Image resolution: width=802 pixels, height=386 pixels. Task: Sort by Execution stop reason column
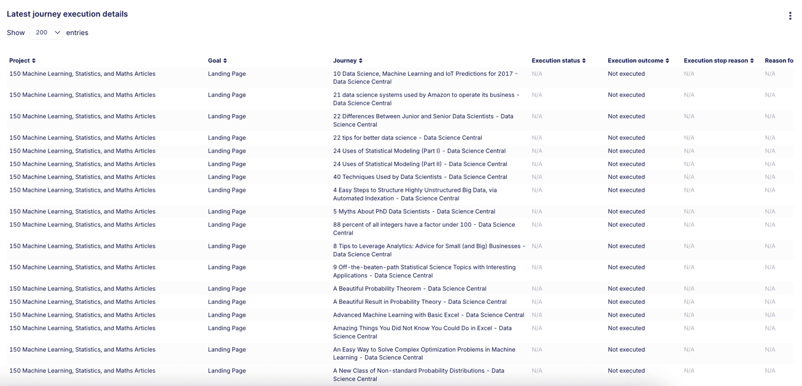point(719,61)
